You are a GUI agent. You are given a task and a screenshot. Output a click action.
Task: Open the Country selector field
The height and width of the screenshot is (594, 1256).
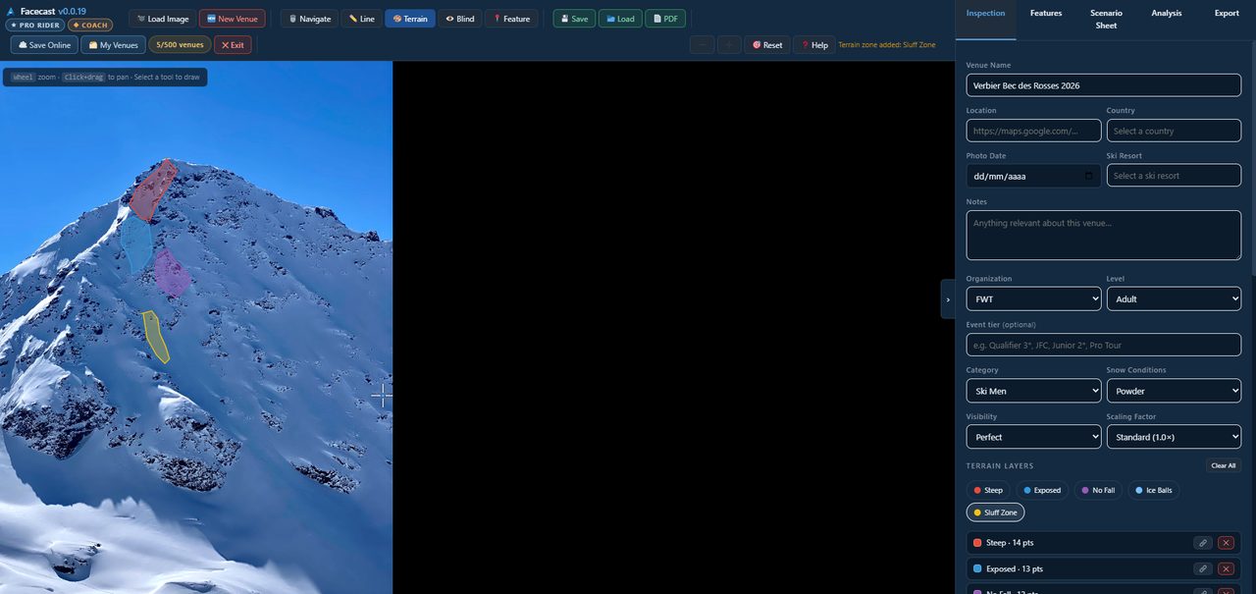[x=1174, y=131]
